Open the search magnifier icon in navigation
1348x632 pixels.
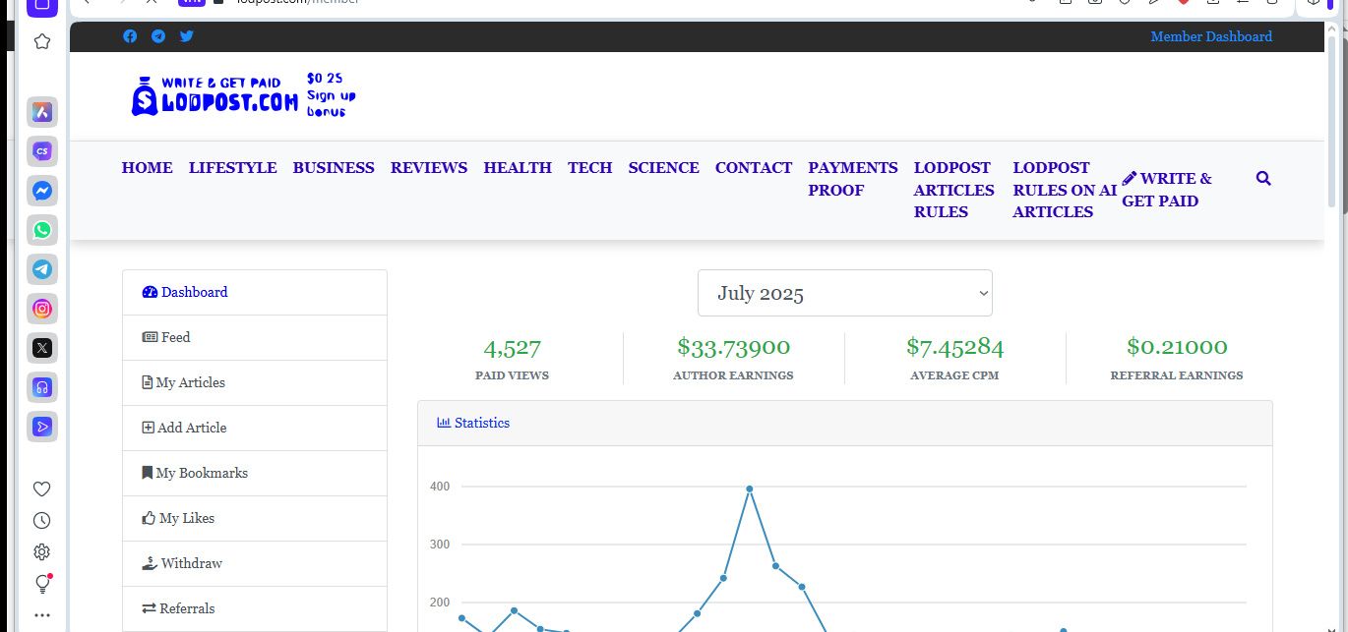tap(1263, 179)
